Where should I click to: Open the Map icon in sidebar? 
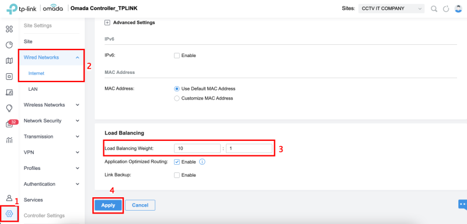(9, 61)
